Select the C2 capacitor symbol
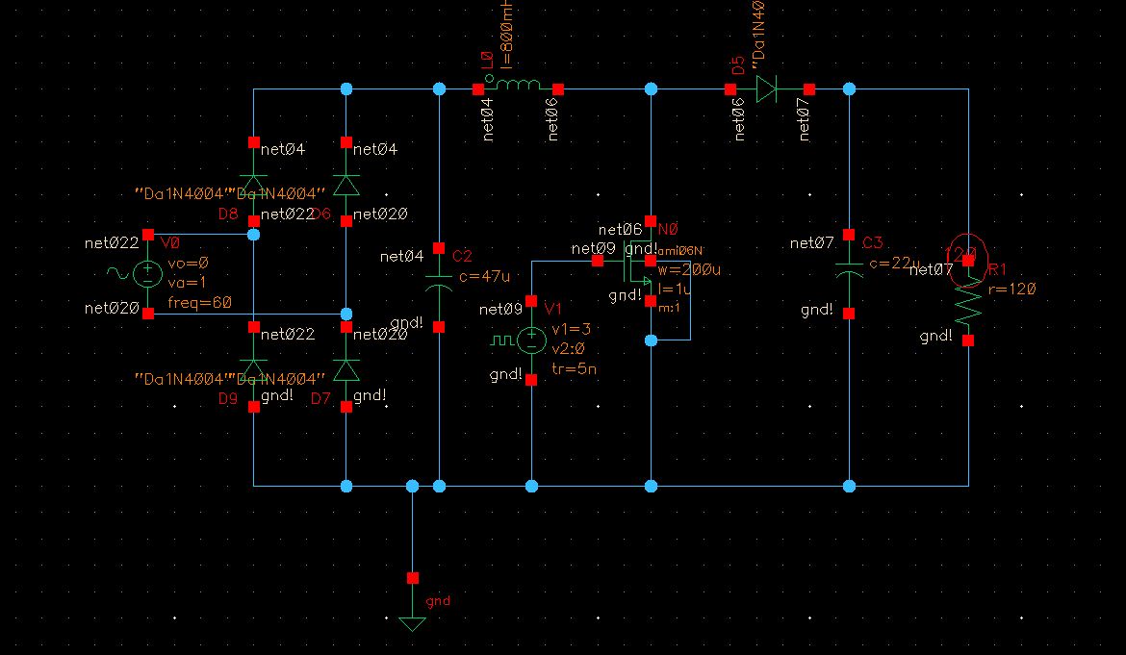 pyautogui.click(x=439, y=282)
